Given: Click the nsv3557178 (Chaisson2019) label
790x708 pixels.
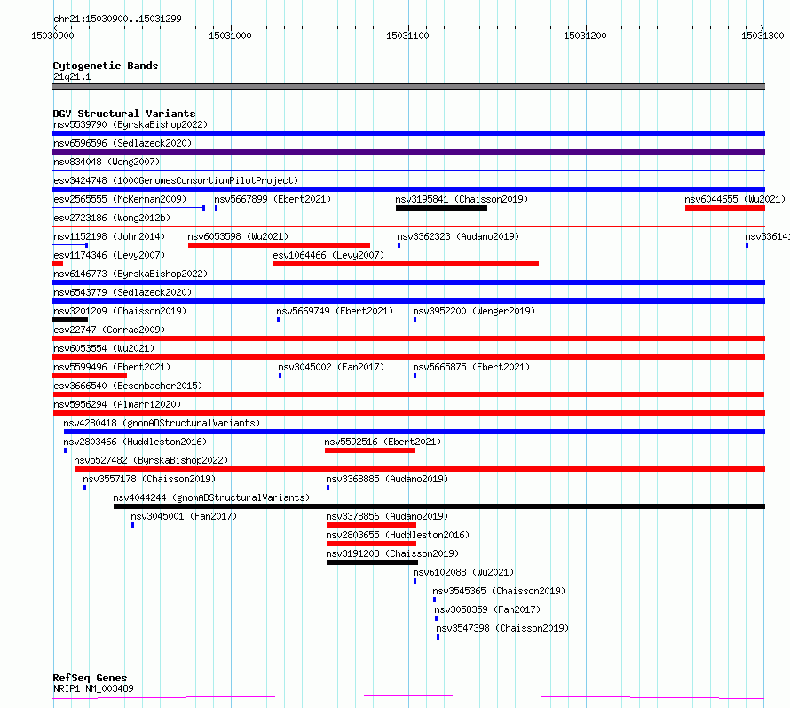Looking at the screenshot, I should click(x=149, y=479).
